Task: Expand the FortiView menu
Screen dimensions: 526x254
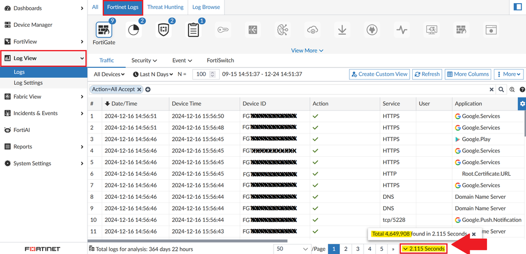Action: tap(44, 42)
